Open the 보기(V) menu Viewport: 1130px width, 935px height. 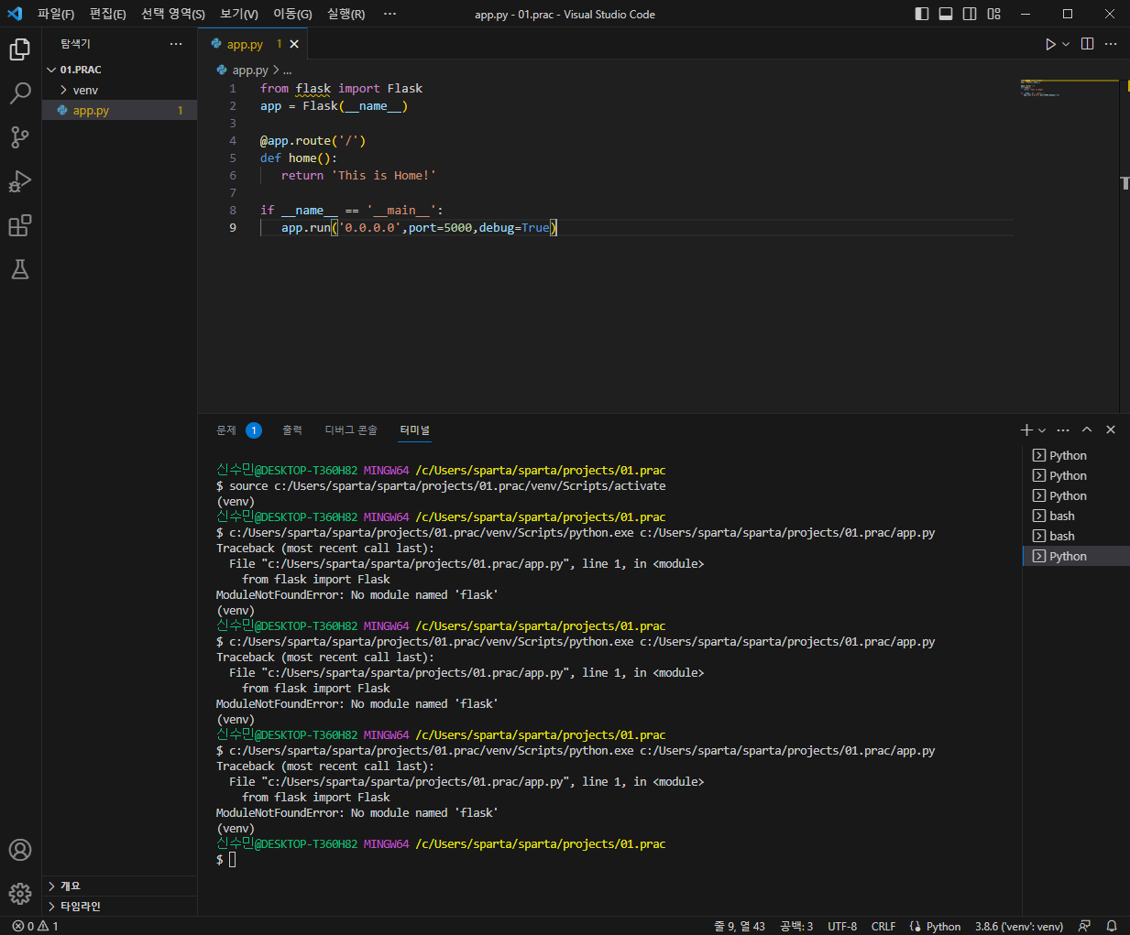pos(239,14)
